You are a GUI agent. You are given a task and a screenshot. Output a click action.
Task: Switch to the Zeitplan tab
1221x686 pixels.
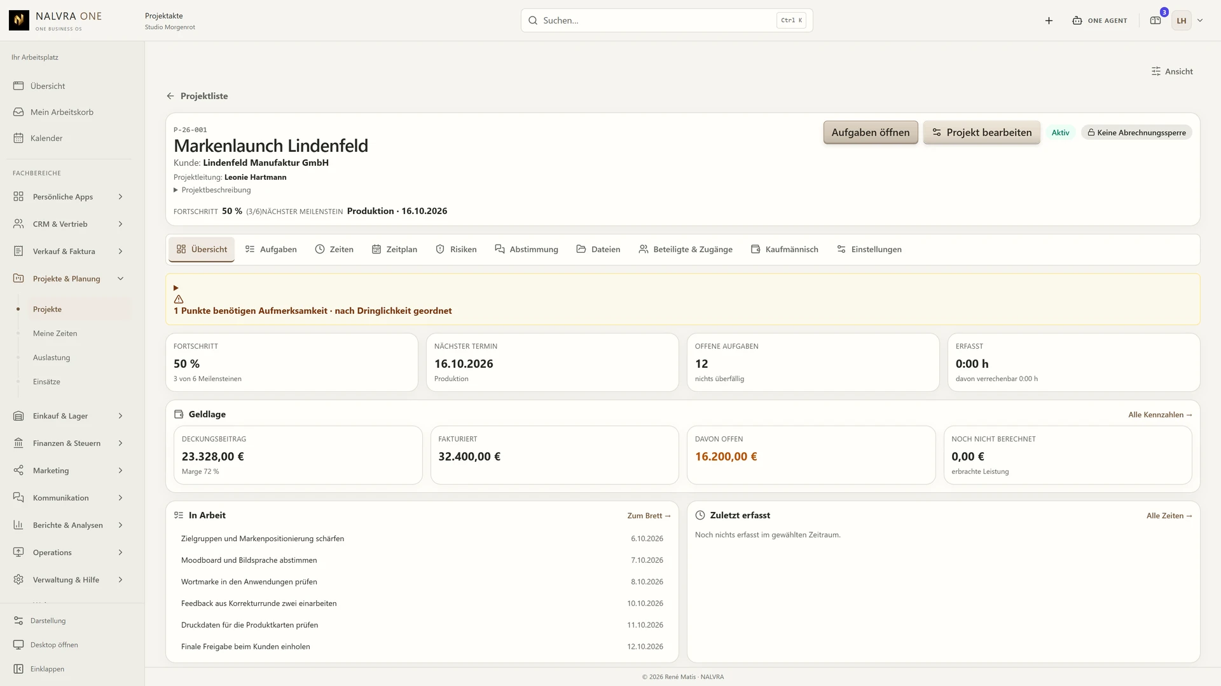[x=395, y=250]
